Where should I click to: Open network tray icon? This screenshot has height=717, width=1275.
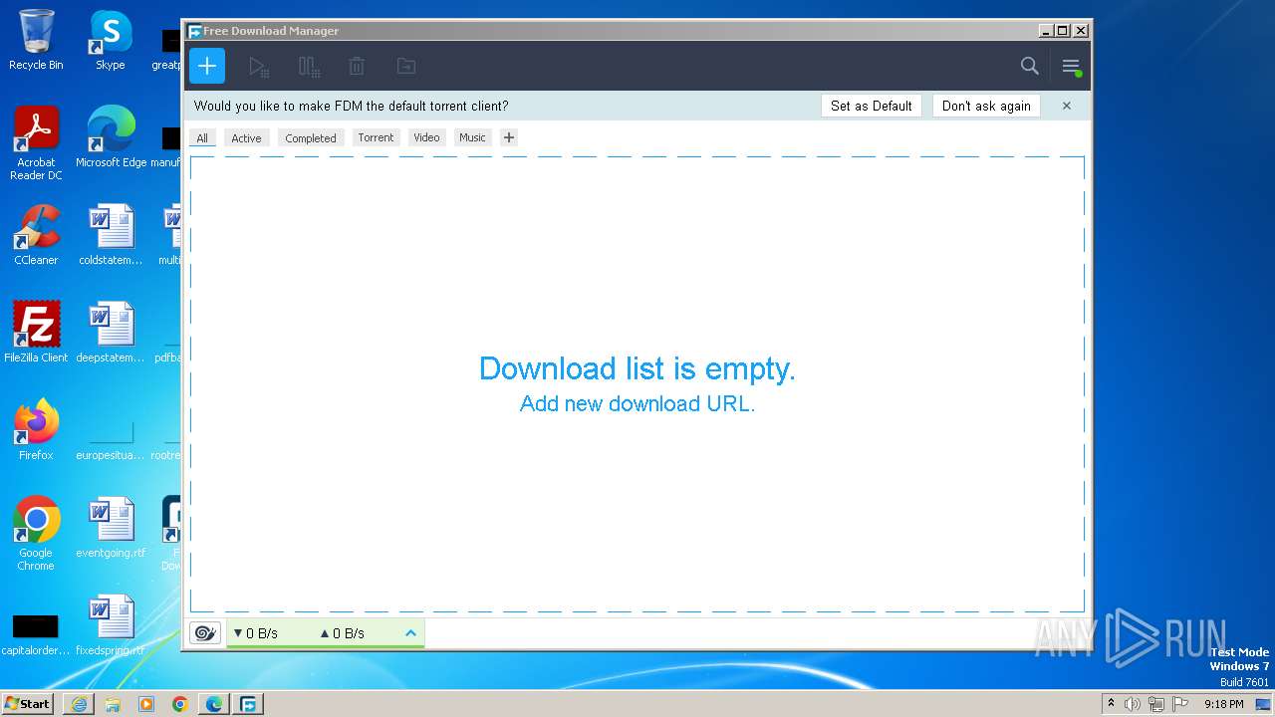tap(1156, 704)
